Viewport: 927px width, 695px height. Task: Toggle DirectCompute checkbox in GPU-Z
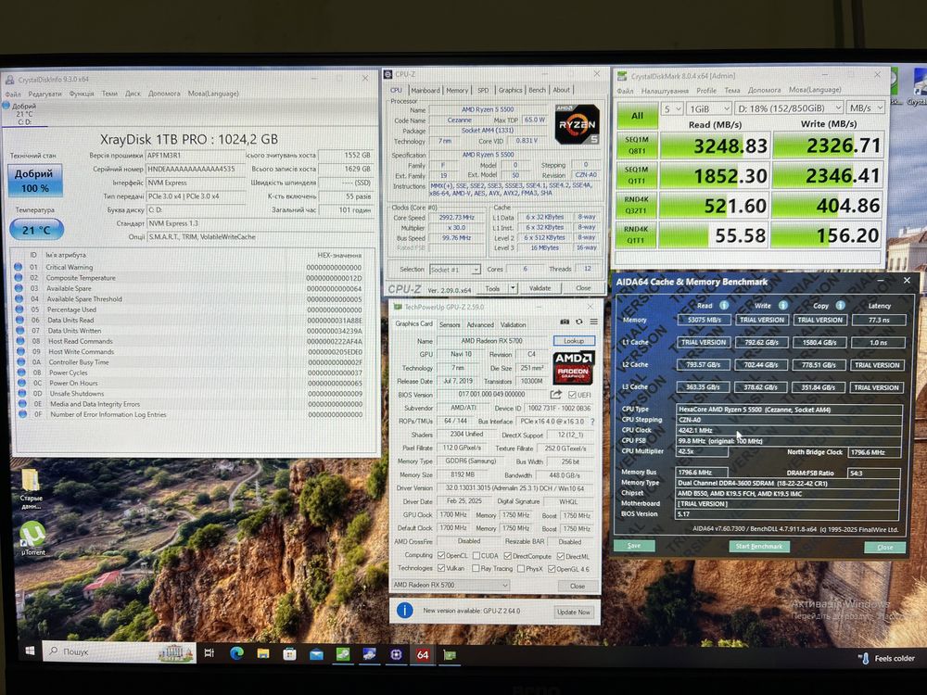tap(507, 555)
